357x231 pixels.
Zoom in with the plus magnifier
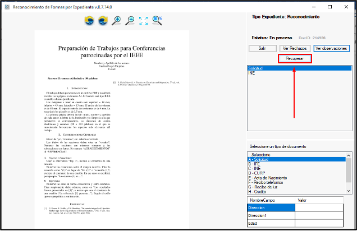tap(117, 21)
